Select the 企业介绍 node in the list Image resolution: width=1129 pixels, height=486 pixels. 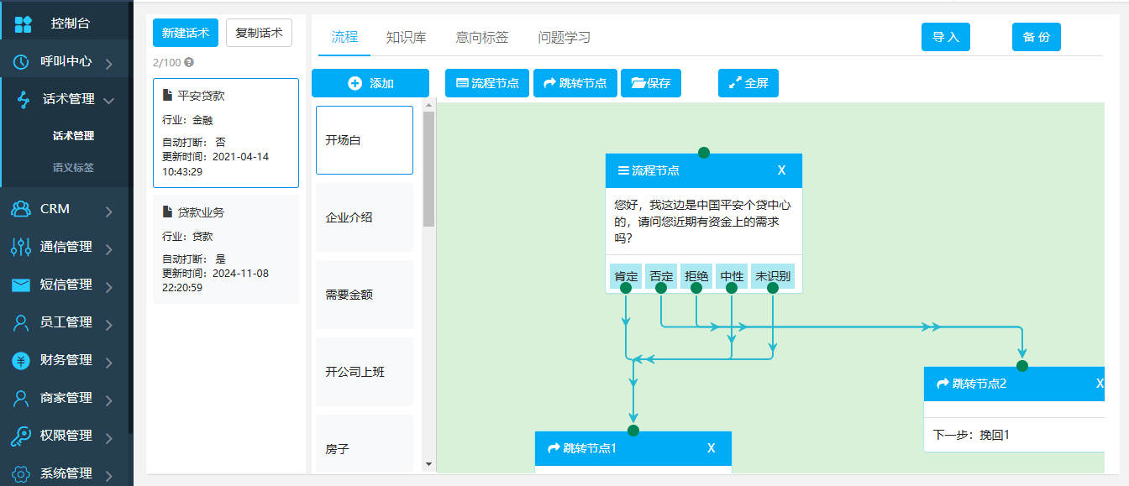(364, 217)
